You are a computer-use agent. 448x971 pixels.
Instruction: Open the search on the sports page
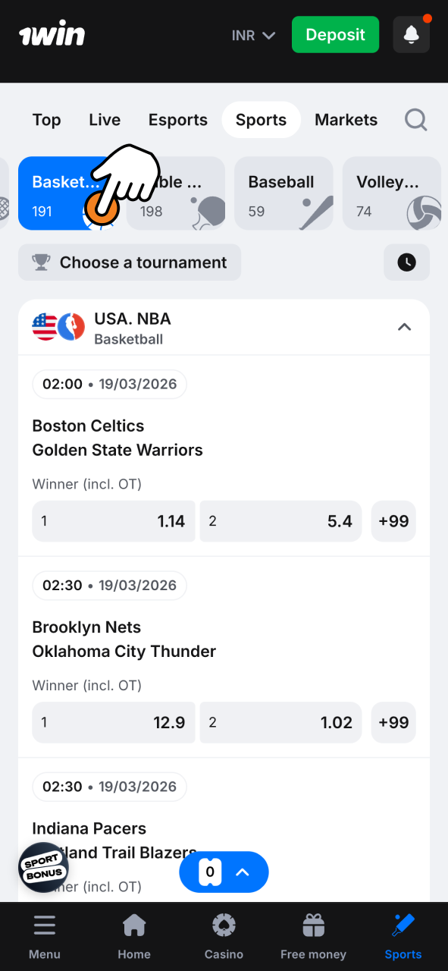click(415, 119)
